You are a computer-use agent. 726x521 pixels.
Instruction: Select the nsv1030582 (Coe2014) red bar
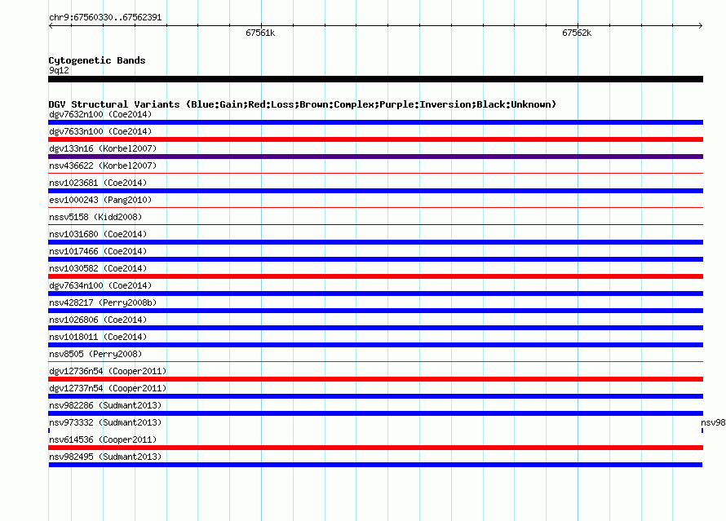(375, 276)
